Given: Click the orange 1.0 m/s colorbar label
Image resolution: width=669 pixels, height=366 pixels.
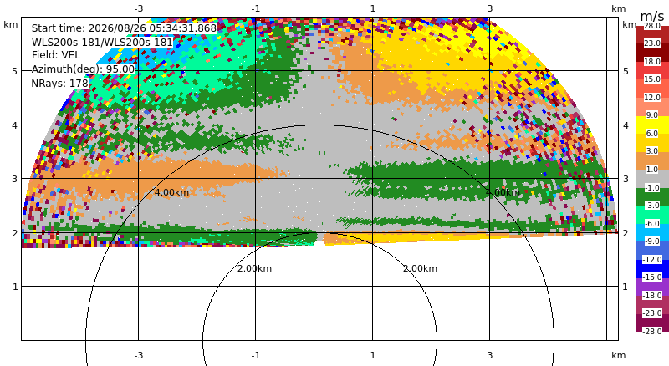Looking at the screenshot, I should (652, 170).
